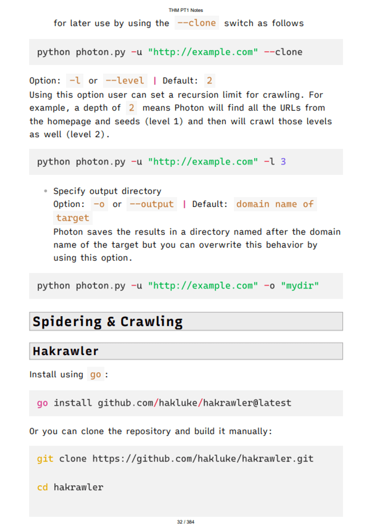Click the inline --clone switch text

coord(197,23)
